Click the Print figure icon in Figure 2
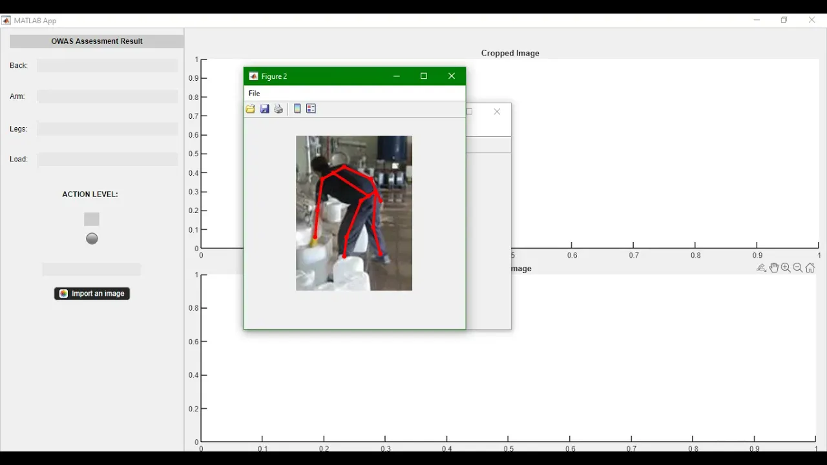Viewport: 827px width, 465px height. [278, 109]
